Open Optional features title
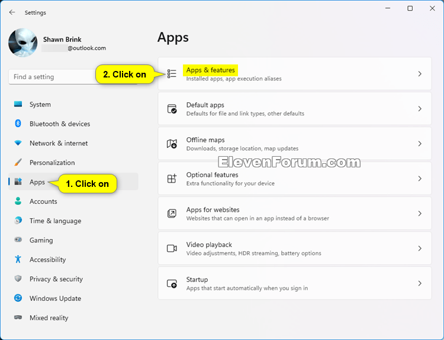 tap(212, 175)
